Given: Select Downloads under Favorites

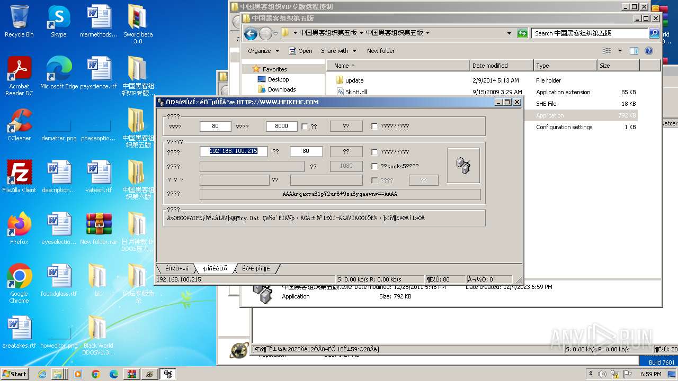Looking at the screenshot, I should (281, 89).
